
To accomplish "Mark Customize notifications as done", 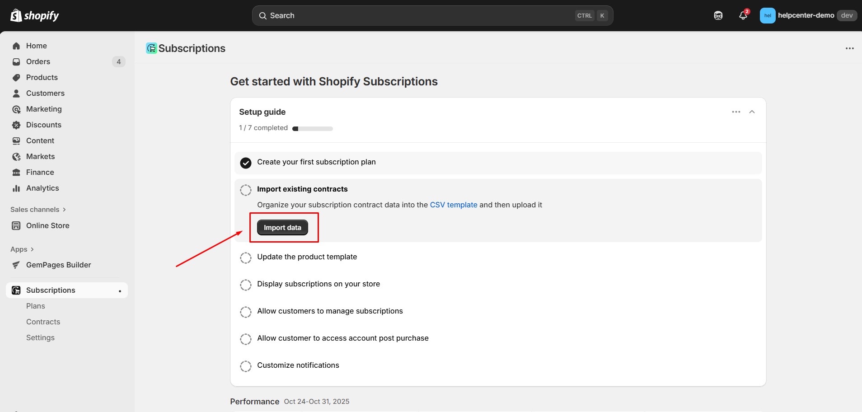I will coord(246,366).
